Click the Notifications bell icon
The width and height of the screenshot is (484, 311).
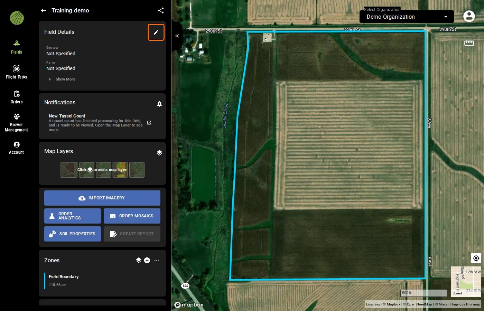[159, 104]
